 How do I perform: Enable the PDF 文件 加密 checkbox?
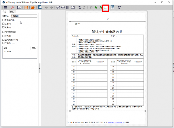[3, 32]
